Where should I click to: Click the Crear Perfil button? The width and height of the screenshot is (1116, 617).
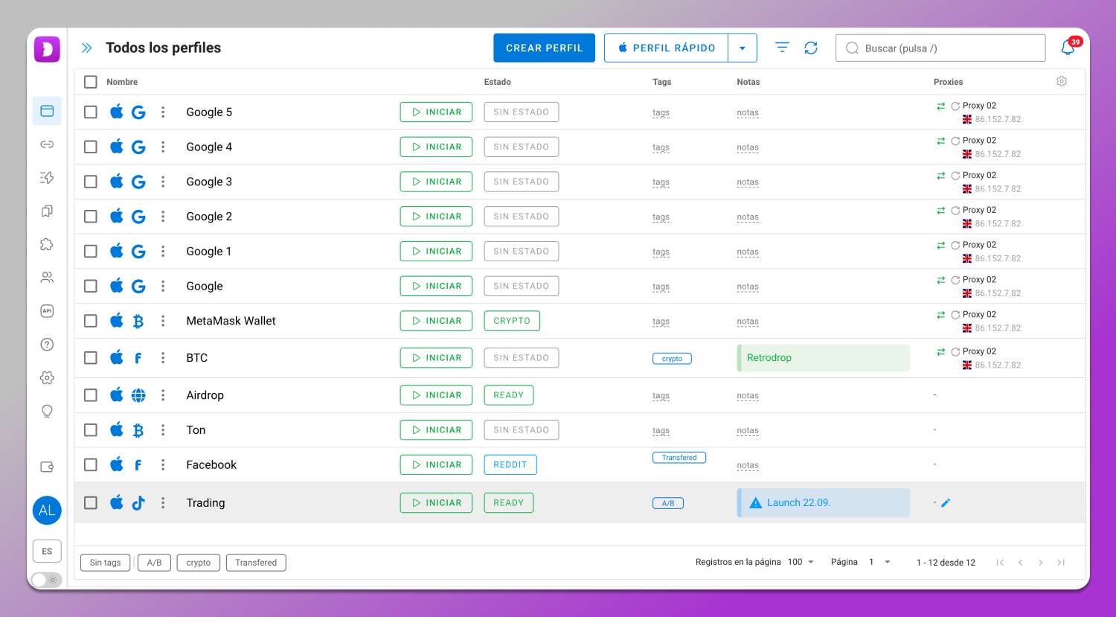pyautogui.click(x=544, y=48)
